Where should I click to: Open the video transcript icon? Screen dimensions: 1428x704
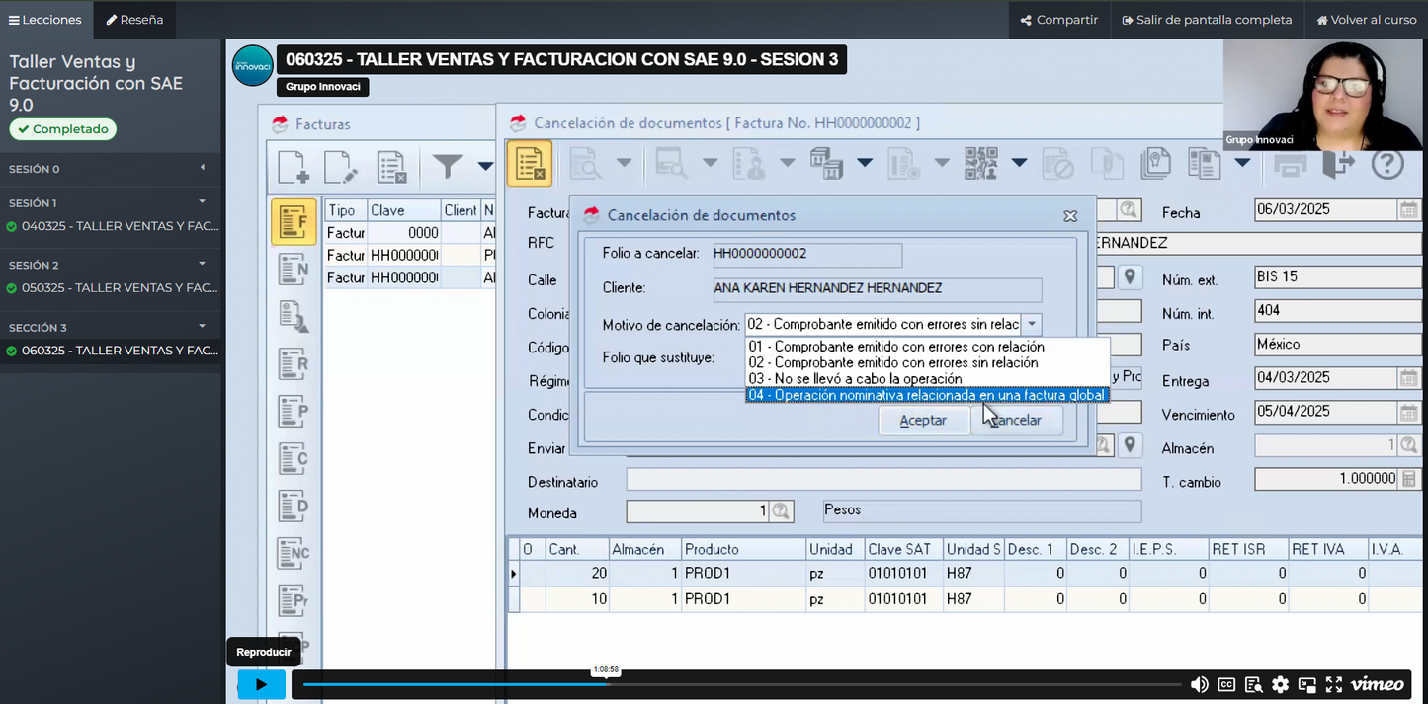click(x=1253, y=684)
